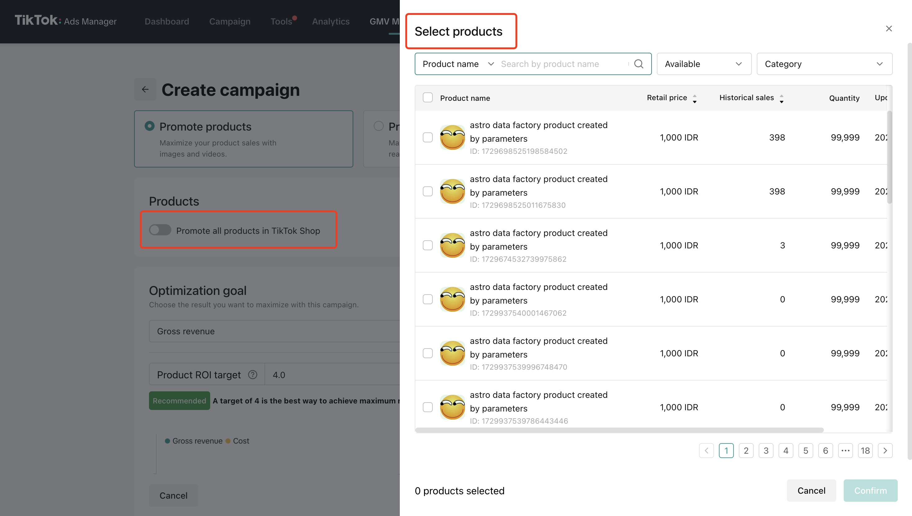Sort by Historical sales arrows
912x516 pixels.
[x=781, y=99]
